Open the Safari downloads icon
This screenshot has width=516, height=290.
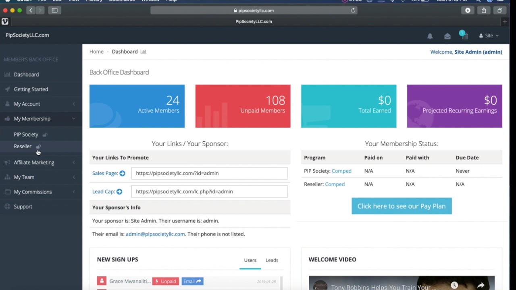tap(468, 10)
